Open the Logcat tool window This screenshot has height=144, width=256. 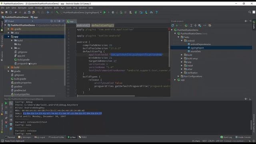(x=40, y=137)
